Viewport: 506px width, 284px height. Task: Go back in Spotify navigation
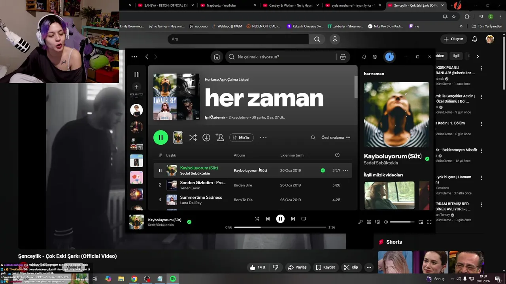147,57
